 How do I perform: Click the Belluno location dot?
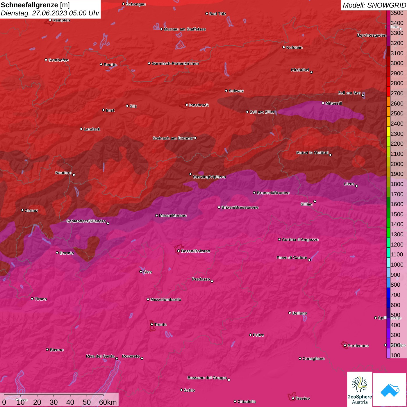tap(290, 313)
